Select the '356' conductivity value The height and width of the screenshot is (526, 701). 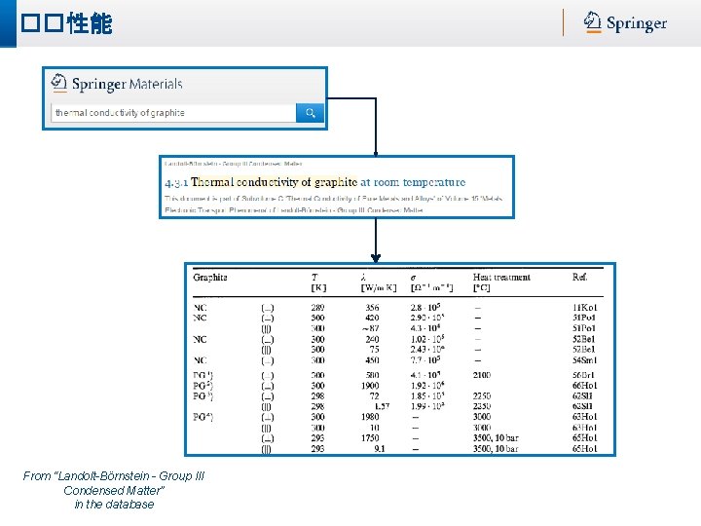pyautogui.click(x=372, y=307)
